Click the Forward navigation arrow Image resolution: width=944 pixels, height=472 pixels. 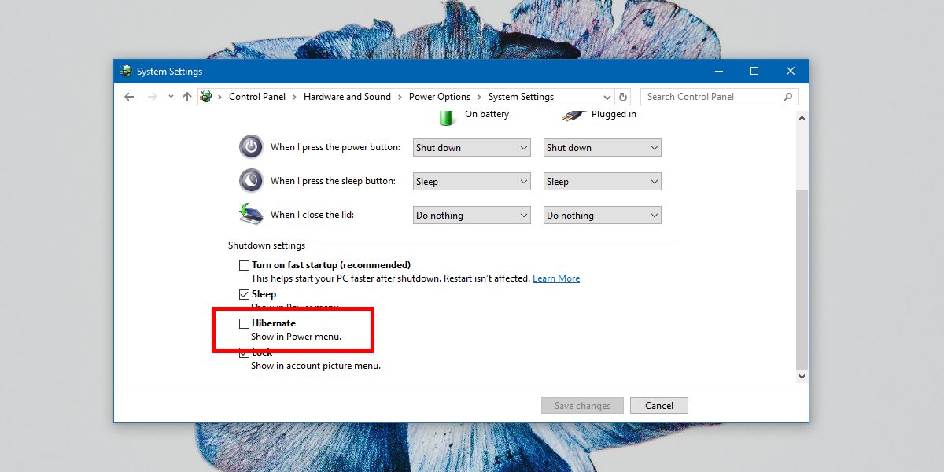pos(153,97)
